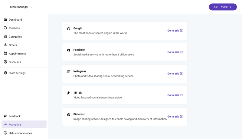Image resolution: width=242 pixels, height=139 pixels.
Task: Click the Dashboard home icon
Action: click(5, 19)
